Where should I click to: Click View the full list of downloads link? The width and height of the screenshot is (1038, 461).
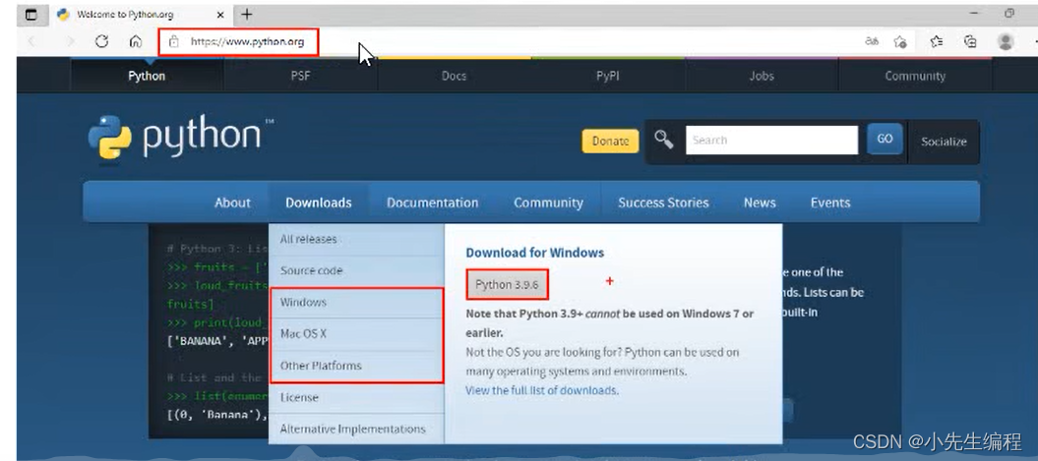point(542,390)
